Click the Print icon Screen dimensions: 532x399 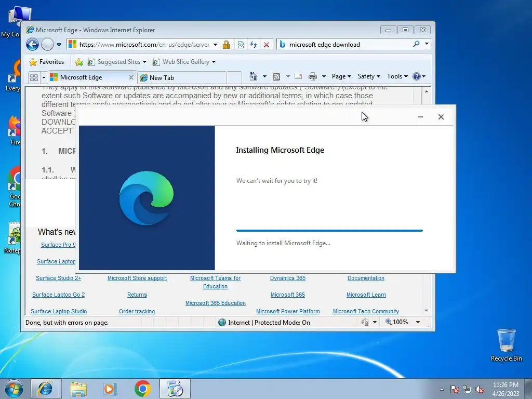[x=312, y=76]
